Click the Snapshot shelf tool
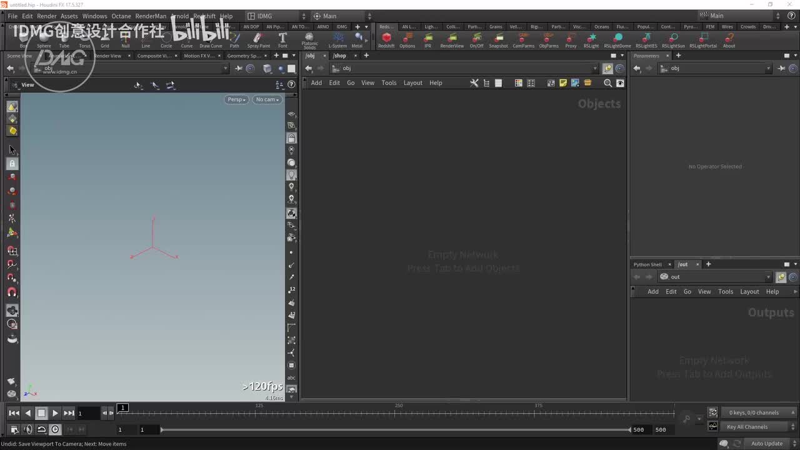Screen dimensions: 800x450 pyautogui.click(x=498, y=39)
